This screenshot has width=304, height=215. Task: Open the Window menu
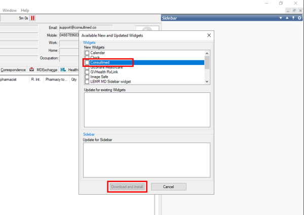[10, 10]
